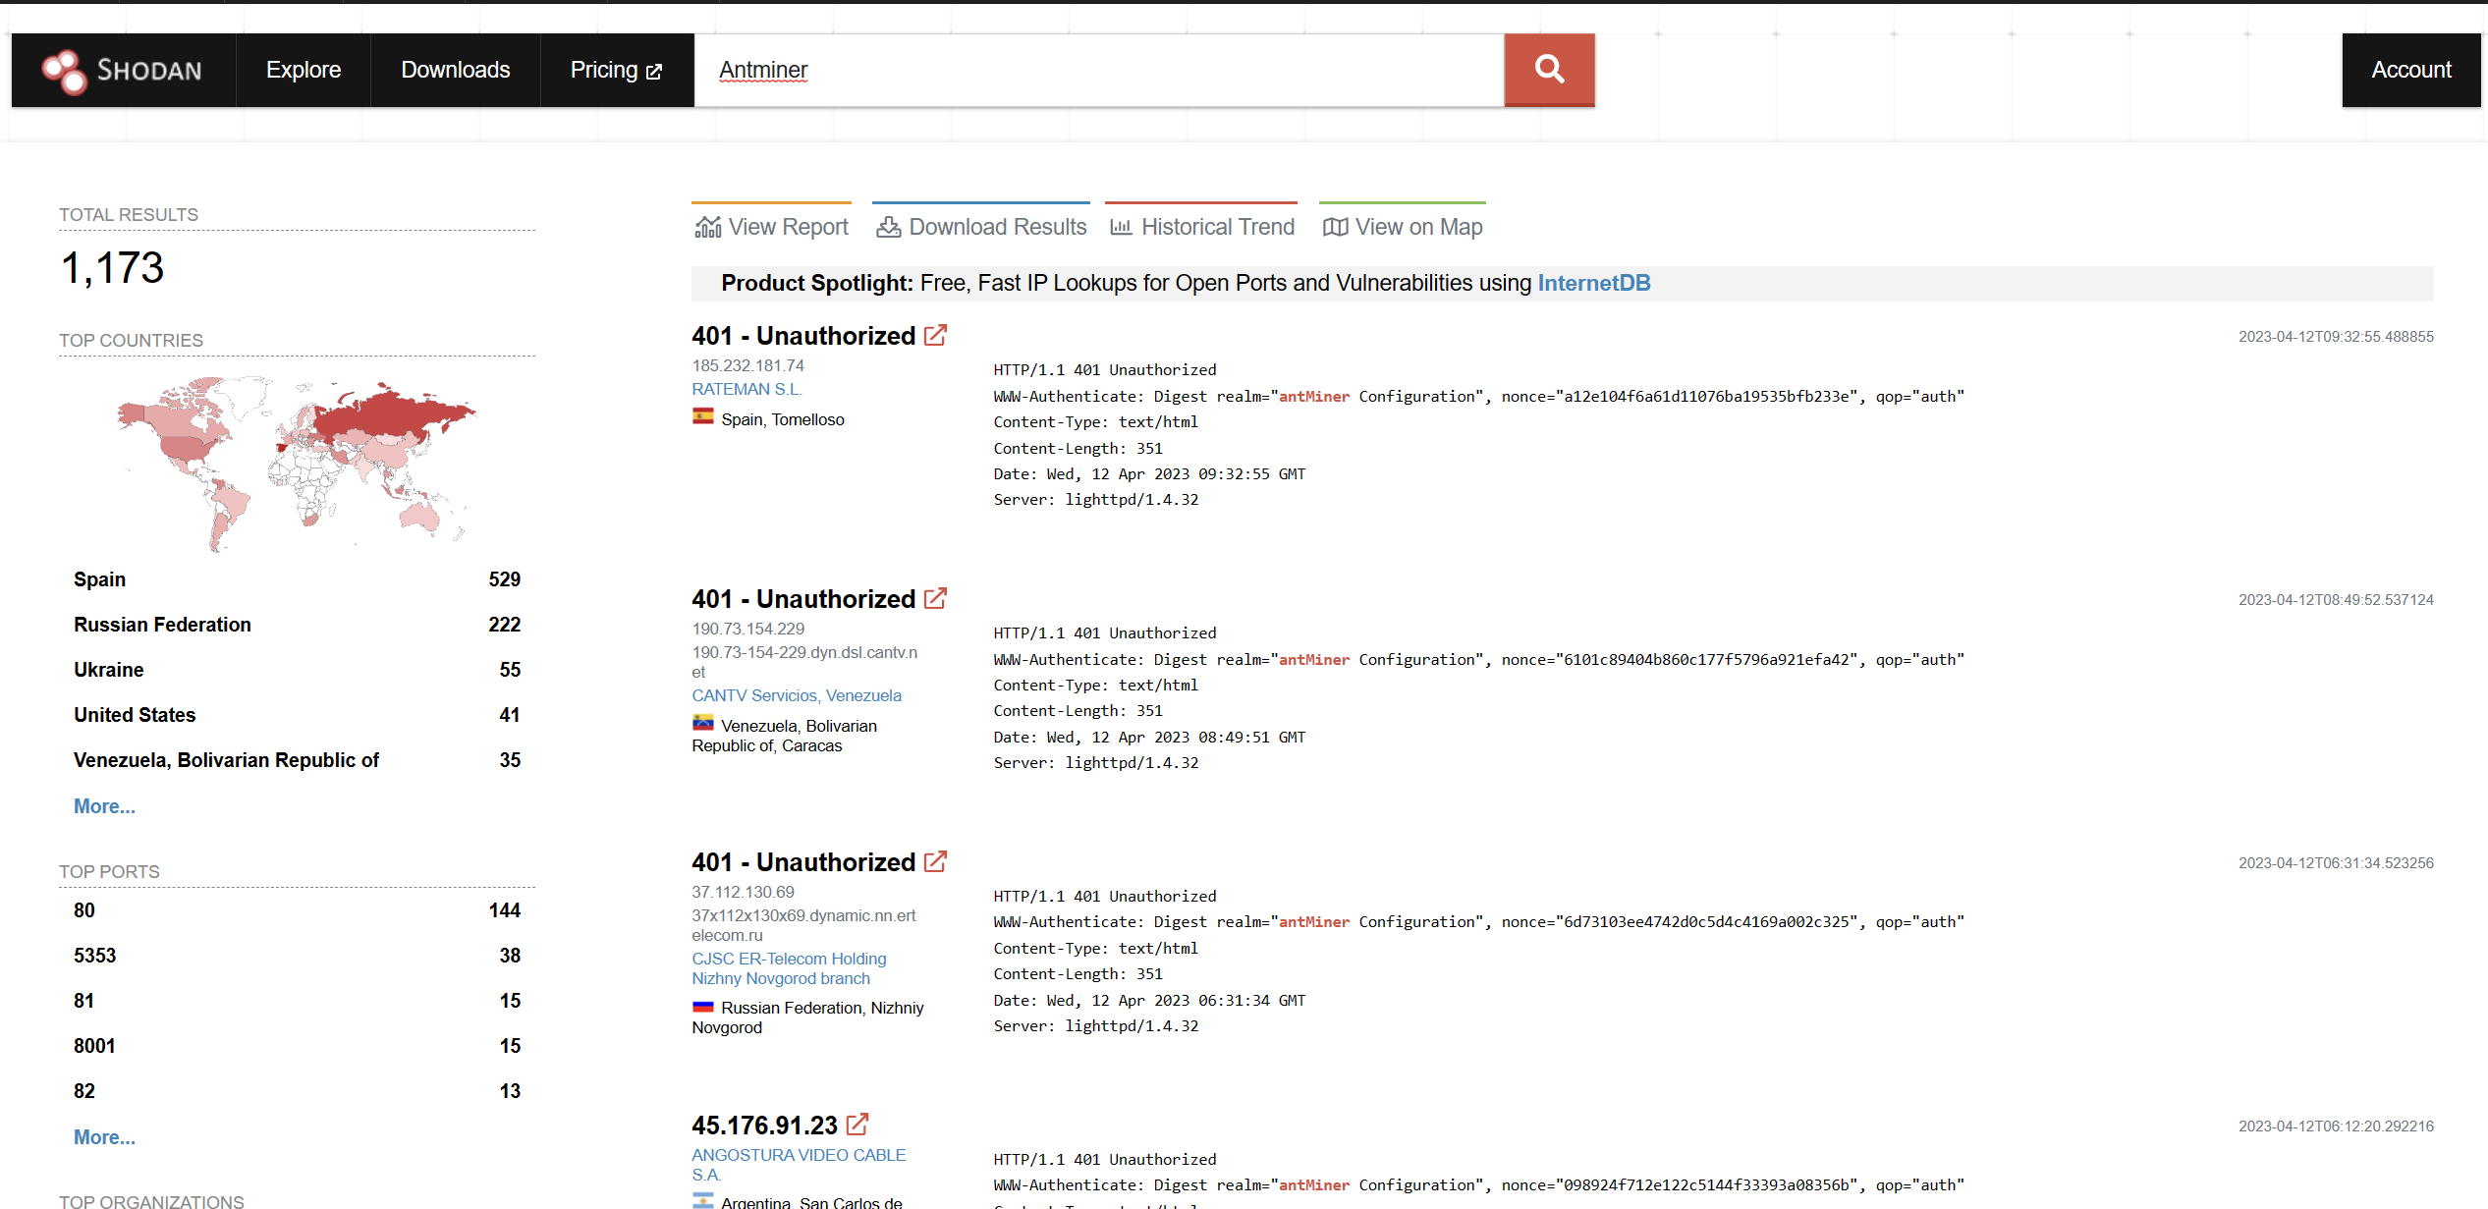Click CJSC ER-Telecom Holding organization link
The image size is (2488, 1209).
coord(789,968)
